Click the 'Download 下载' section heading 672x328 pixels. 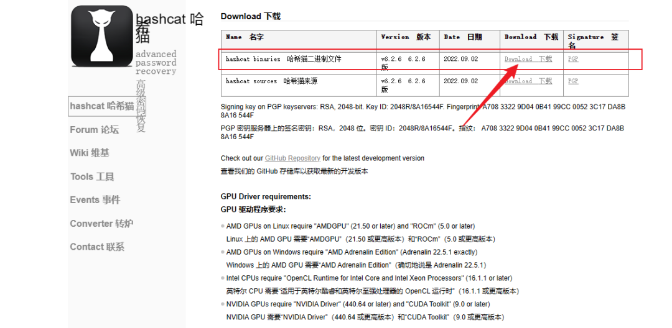[251, 16]
